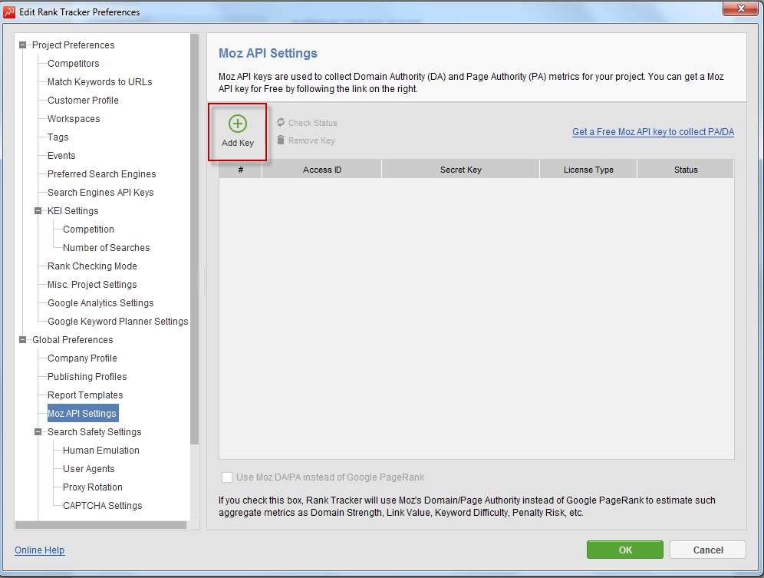Select the Tags tree item

(58, 137)
